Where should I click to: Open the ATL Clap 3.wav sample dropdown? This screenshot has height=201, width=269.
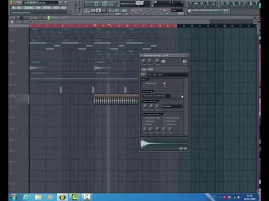(167, 75)
